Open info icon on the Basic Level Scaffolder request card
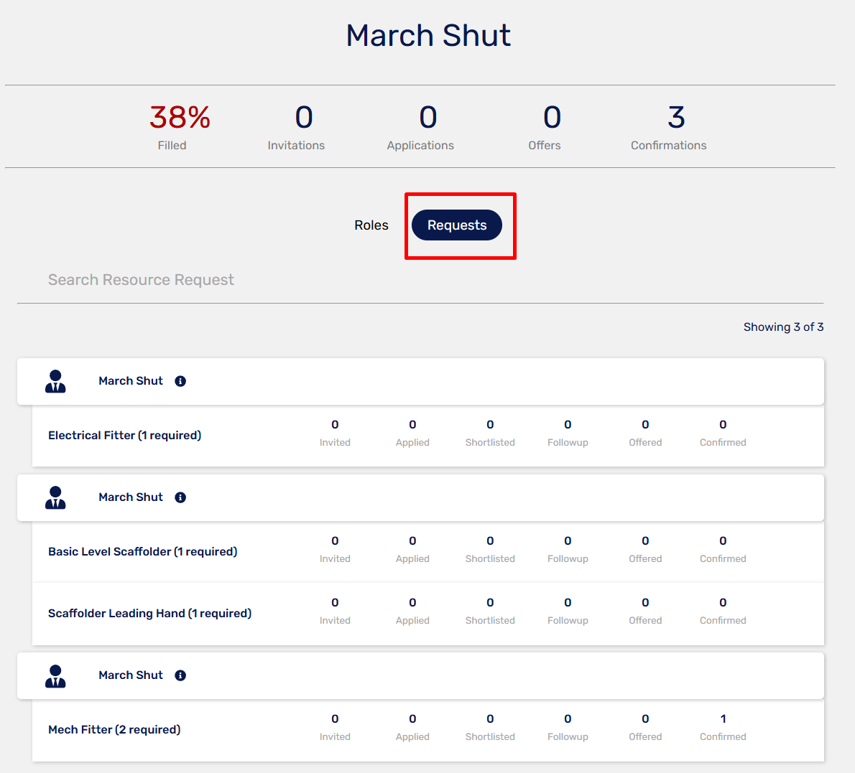Viewport: 855px width, 773px height. (x=180, y=497)
